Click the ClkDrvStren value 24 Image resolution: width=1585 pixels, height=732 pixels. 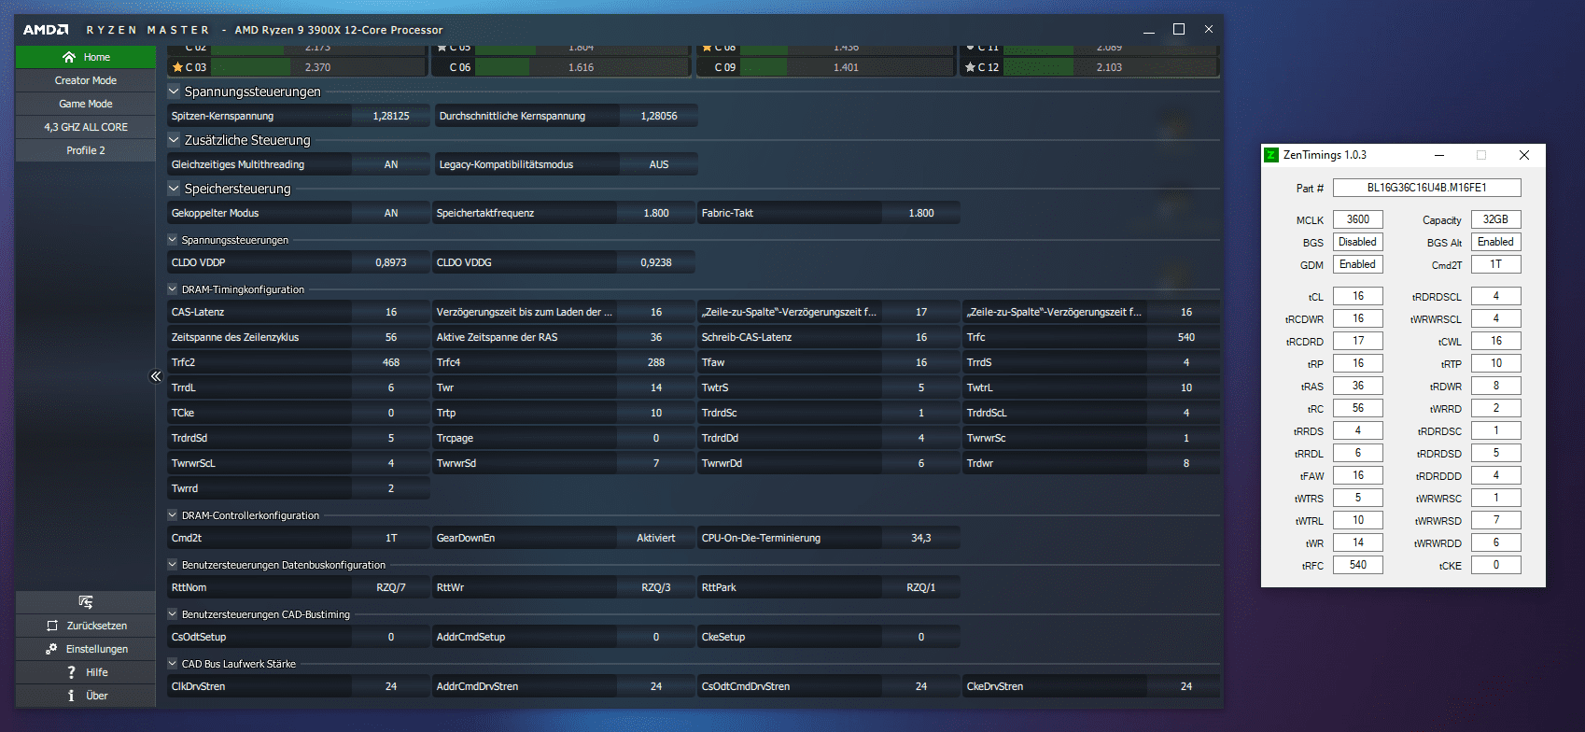coord(391,686)
